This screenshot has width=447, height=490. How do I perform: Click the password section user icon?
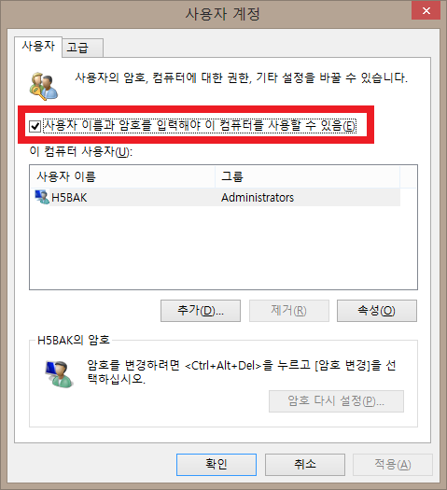60,374
